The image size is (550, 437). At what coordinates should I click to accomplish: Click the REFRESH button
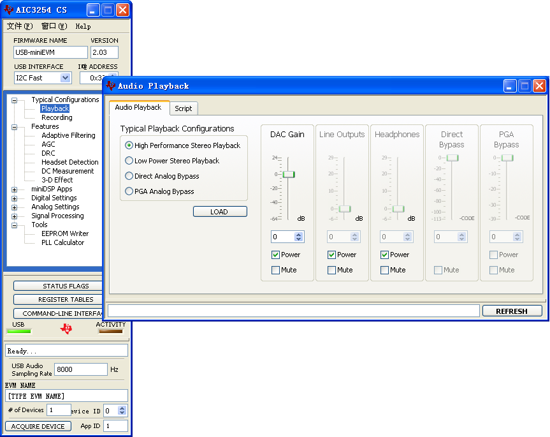(x=512, y=311)
